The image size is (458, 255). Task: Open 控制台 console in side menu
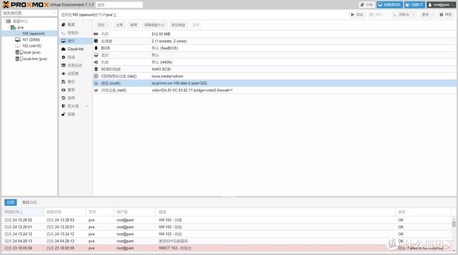(75, 33)
